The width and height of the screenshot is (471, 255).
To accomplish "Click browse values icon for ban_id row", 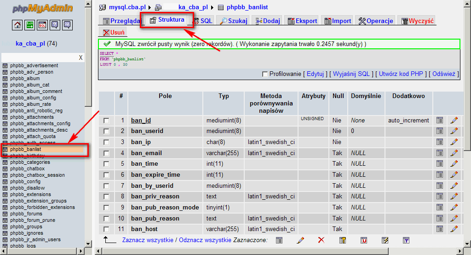I will (x=440, y=120).
